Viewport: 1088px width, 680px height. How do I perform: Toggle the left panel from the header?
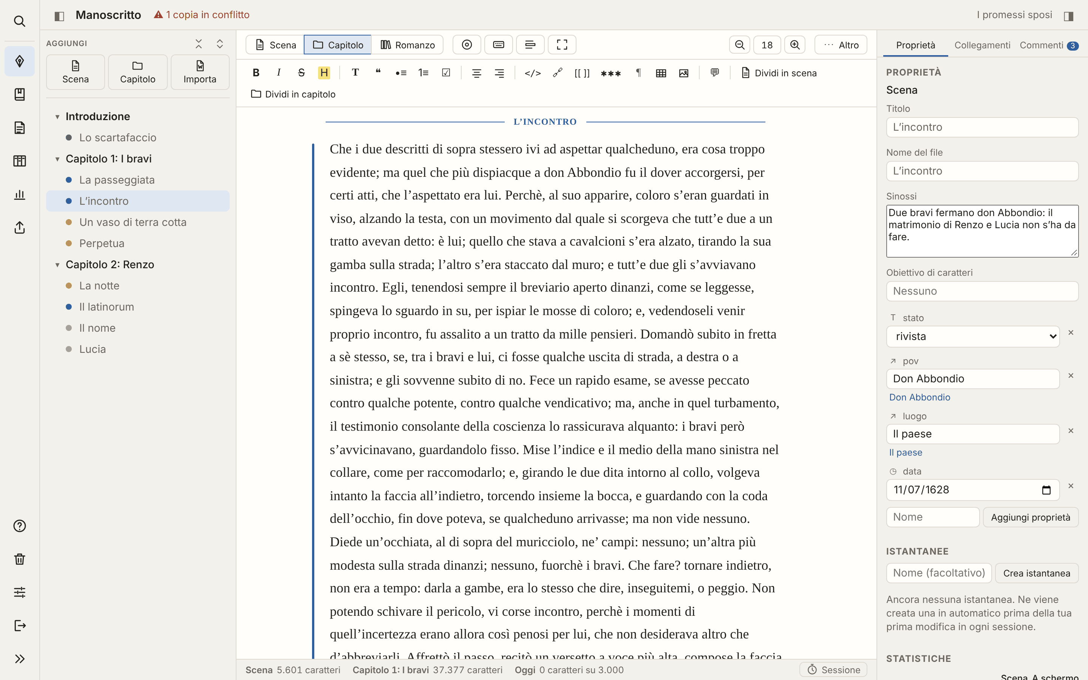(x=59, y=16)
